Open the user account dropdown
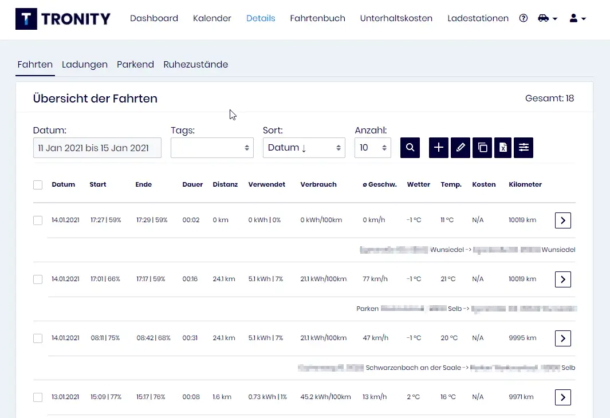 [x=577, y=18]
